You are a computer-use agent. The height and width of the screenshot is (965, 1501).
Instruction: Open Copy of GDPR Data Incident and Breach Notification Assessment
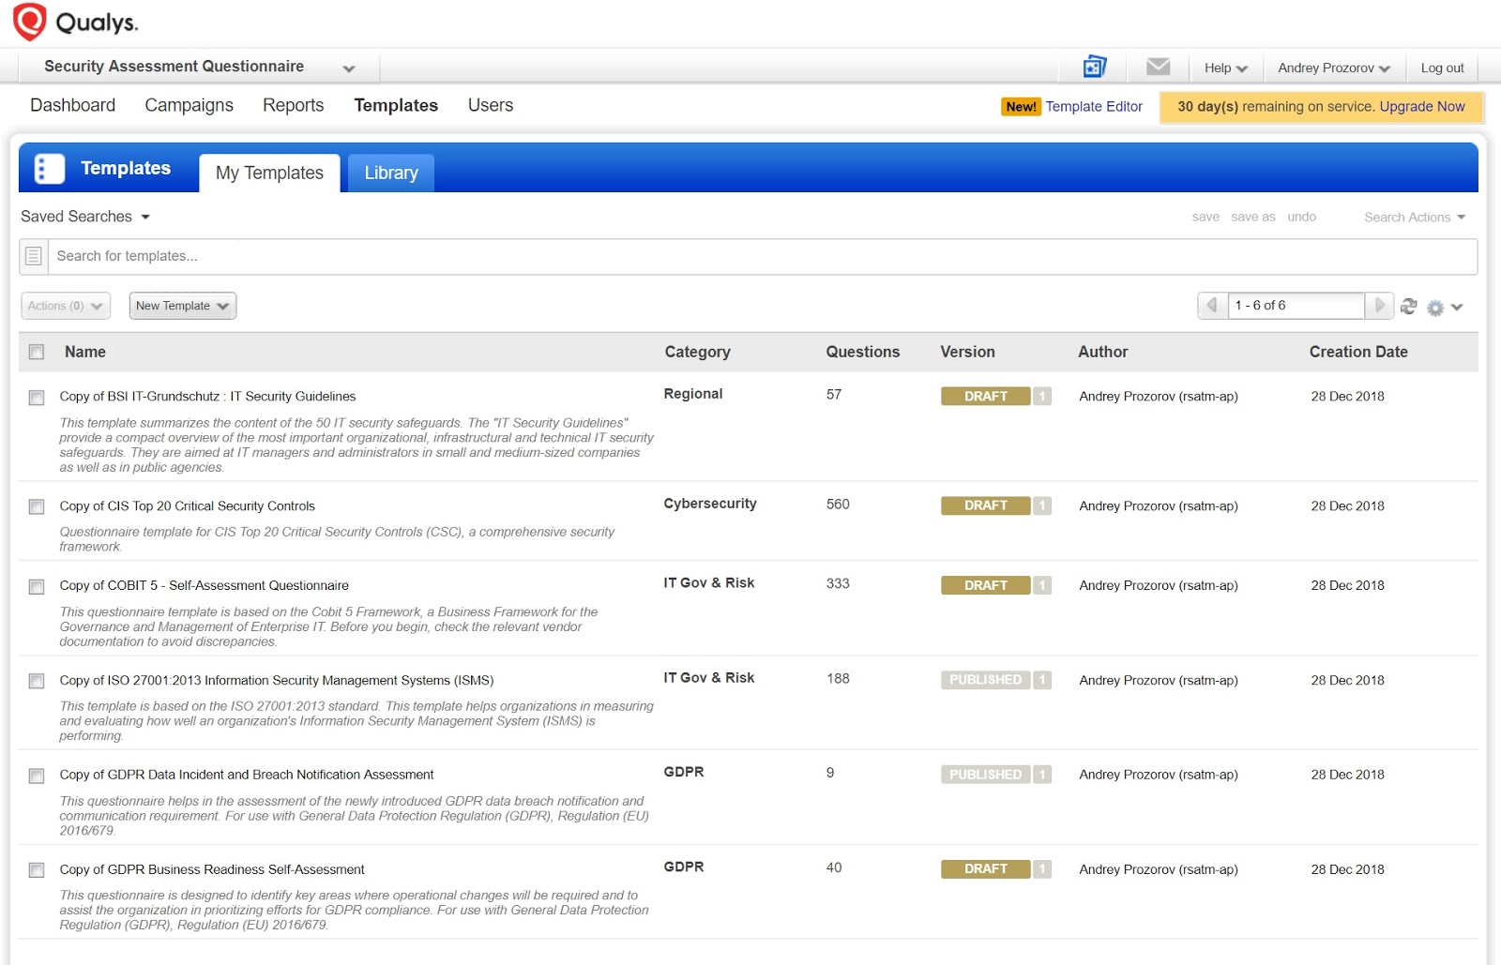point(247,775)
